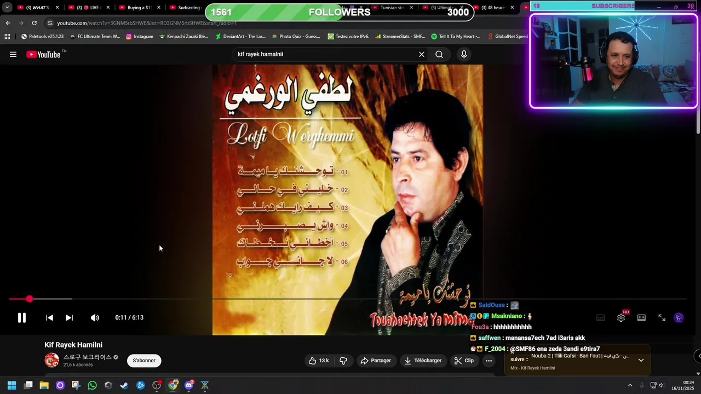
Task: Skip to the previous video
Action: [49, 317]
